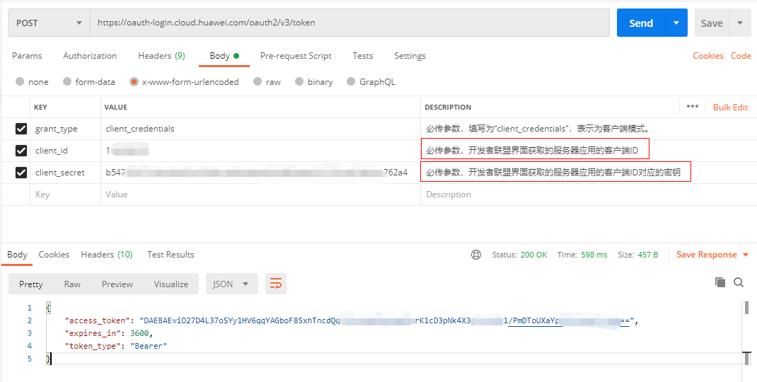Image resolution: width=757 pixels, height=382 pixels.
Task: Uncheck the client_id parameter checkbox
Action: pos(21,151)
